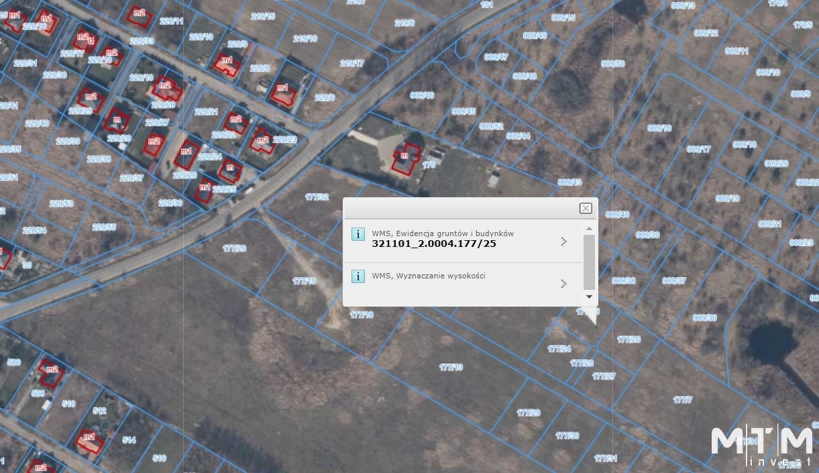Click parcel 177/13 on the map
This screenshot has height=473, width=819.
[x=451, y=367]
